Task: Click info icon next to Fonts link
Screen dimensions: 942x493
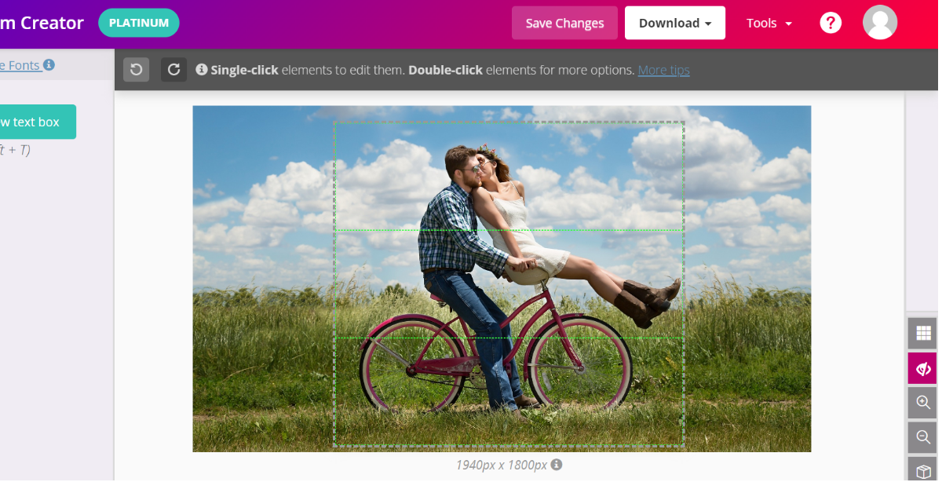Action: tap(49, 65)
